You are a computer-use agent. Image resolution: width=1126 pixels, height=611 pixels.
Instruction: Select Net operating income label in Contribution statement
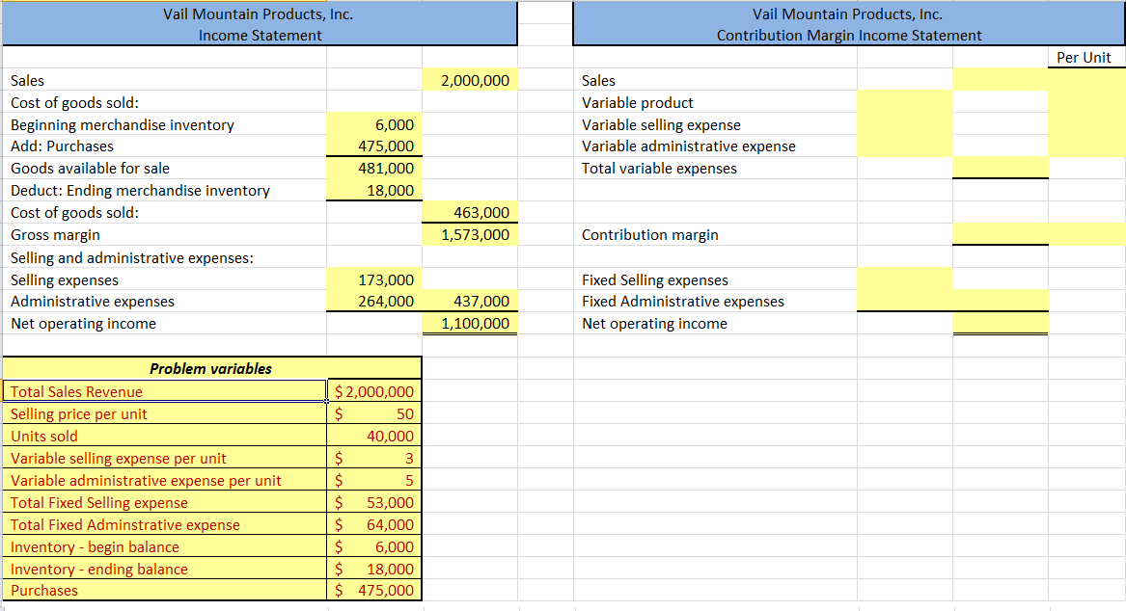click(654, 324)
